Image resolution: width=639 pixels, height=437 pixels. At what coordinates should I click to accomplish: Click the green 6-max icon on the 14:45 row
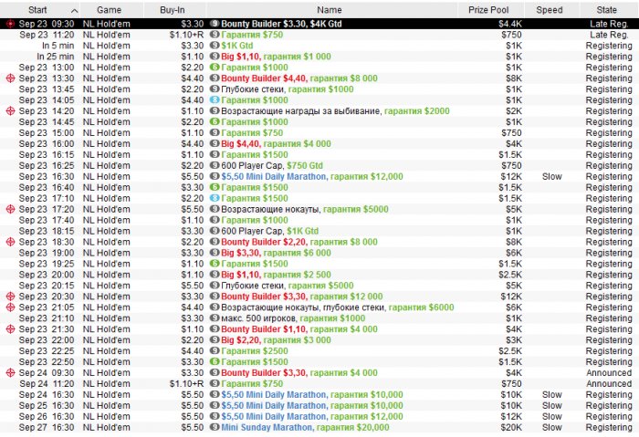[x=215, y=121]
